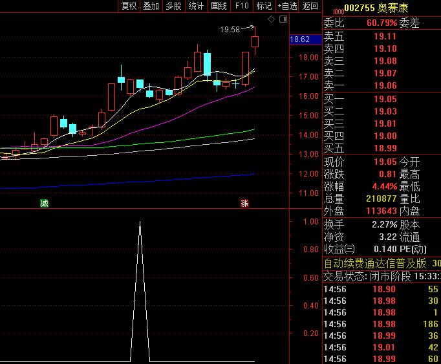Screen dimensions: 441x364
Task: Click the 18.62 price label on axis
Action: (299, 39)
